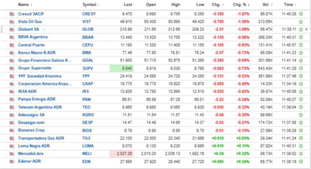Click the flag icon beside Despegar.com
The image size is (311, 169).
click(12, 122)
